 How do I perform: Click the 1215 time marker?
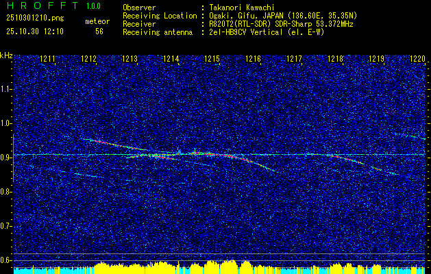212,58
